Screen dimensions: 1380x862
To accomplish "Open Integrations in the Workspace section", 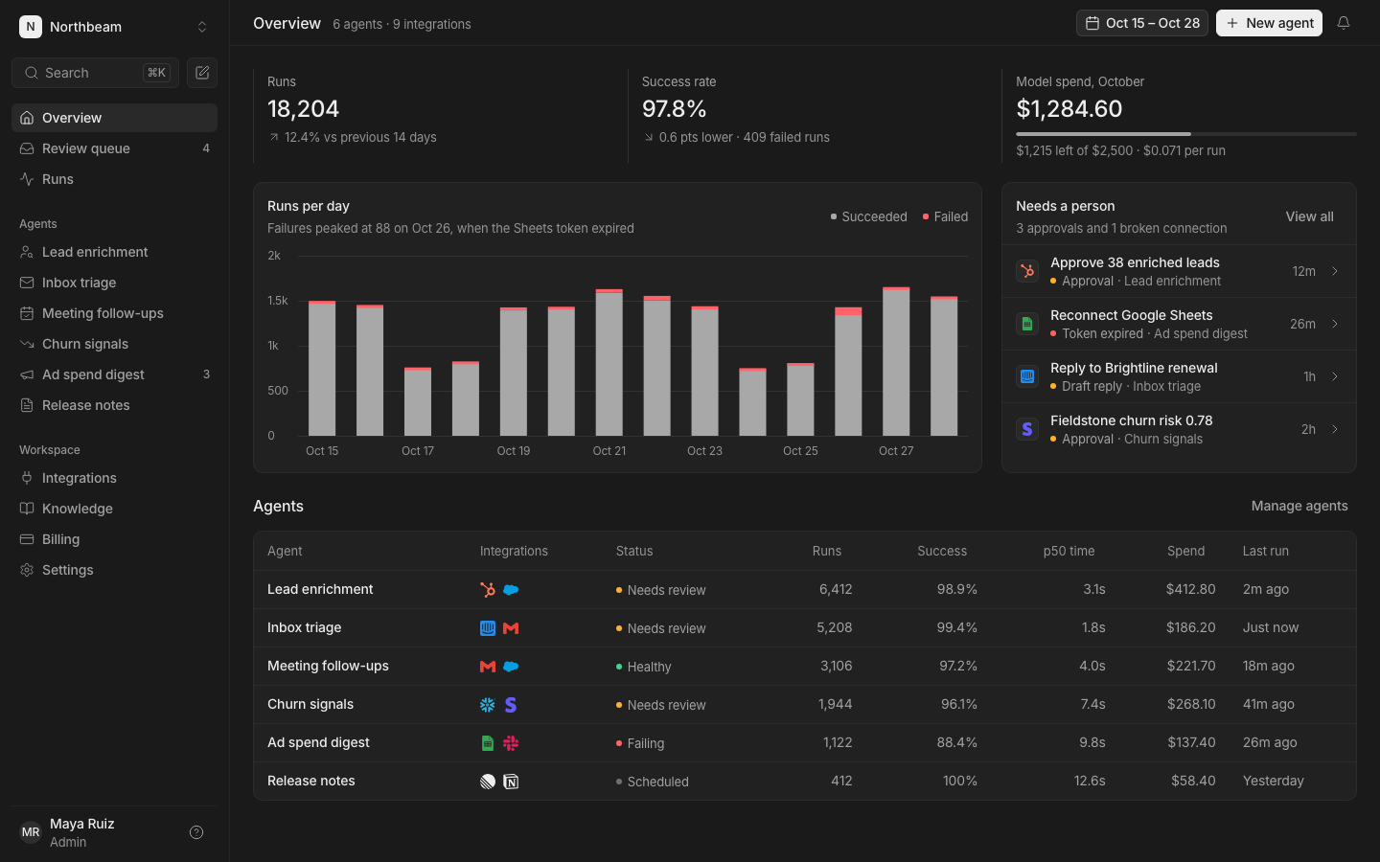I will [x=114, y=478].
